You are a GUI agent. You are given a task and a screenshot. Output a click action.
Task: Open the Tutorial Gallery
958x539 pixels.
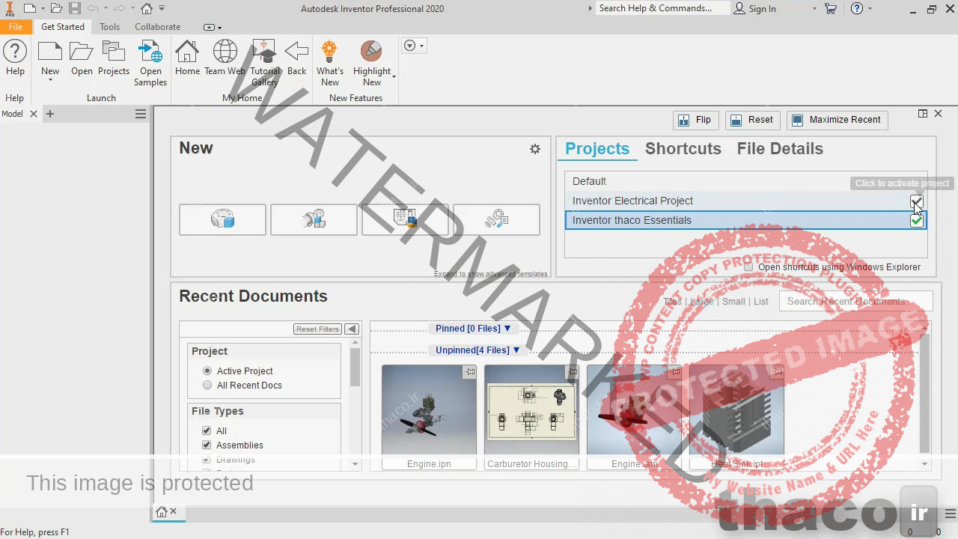coord(264,64)
